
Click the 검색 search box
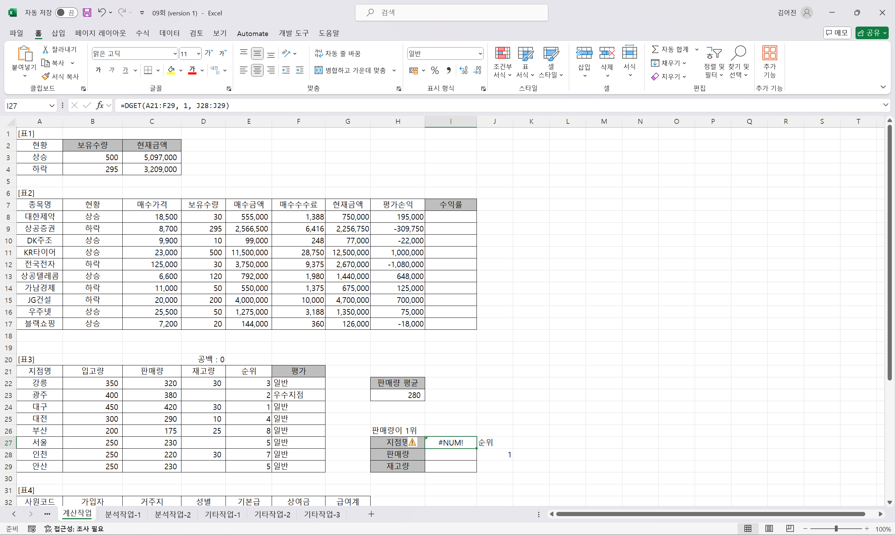point(451,13)
